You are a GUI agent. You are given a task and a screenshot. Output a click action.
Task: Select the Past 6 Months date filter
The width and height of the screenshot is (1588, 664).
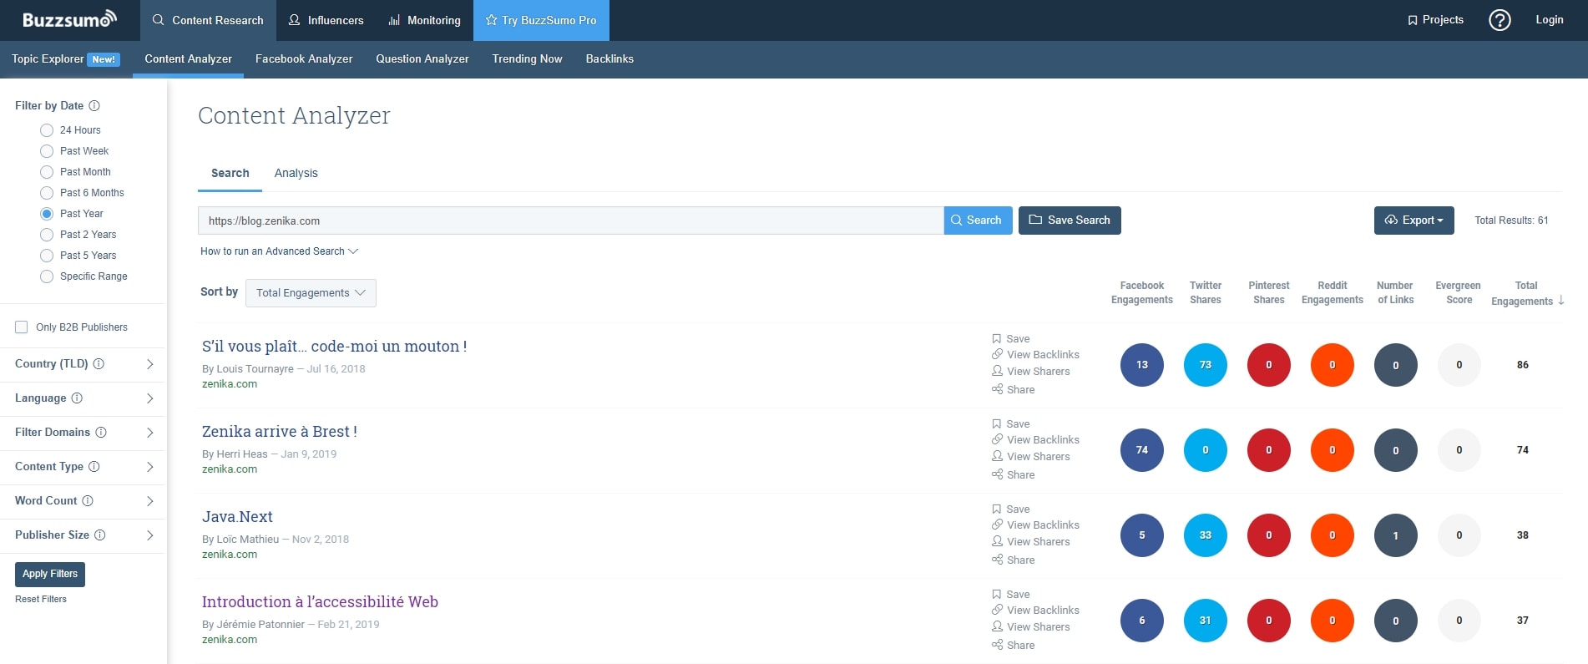[47, 193]
